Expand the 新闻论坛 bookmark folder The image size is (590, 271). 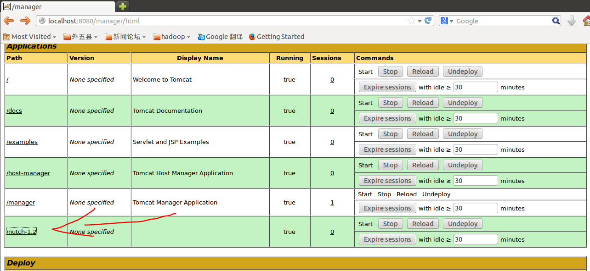(x=125, y=37)
